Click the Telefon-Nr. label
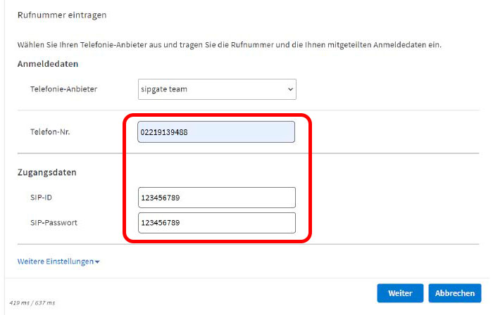Image resolution: width=493 pixels, height=315 pixels. pos(50,131)
